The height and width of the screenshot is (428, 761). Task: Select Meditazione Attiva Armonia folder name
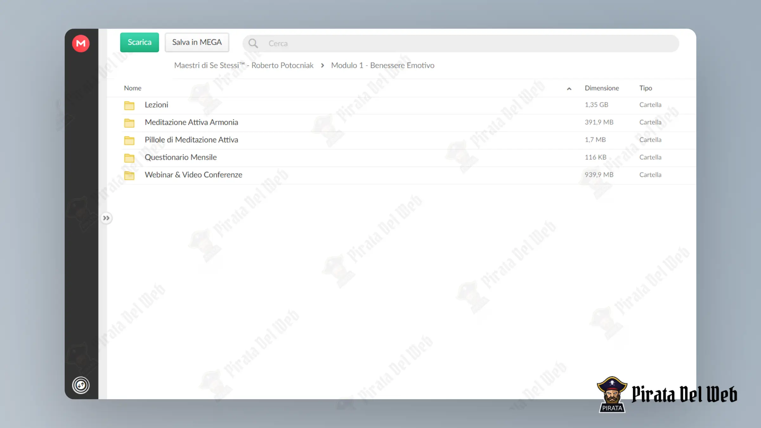(192, 122)
